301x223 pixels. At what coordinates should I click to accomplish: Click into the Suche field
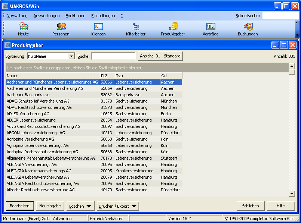pyautogui.click(x=113, y=56)
